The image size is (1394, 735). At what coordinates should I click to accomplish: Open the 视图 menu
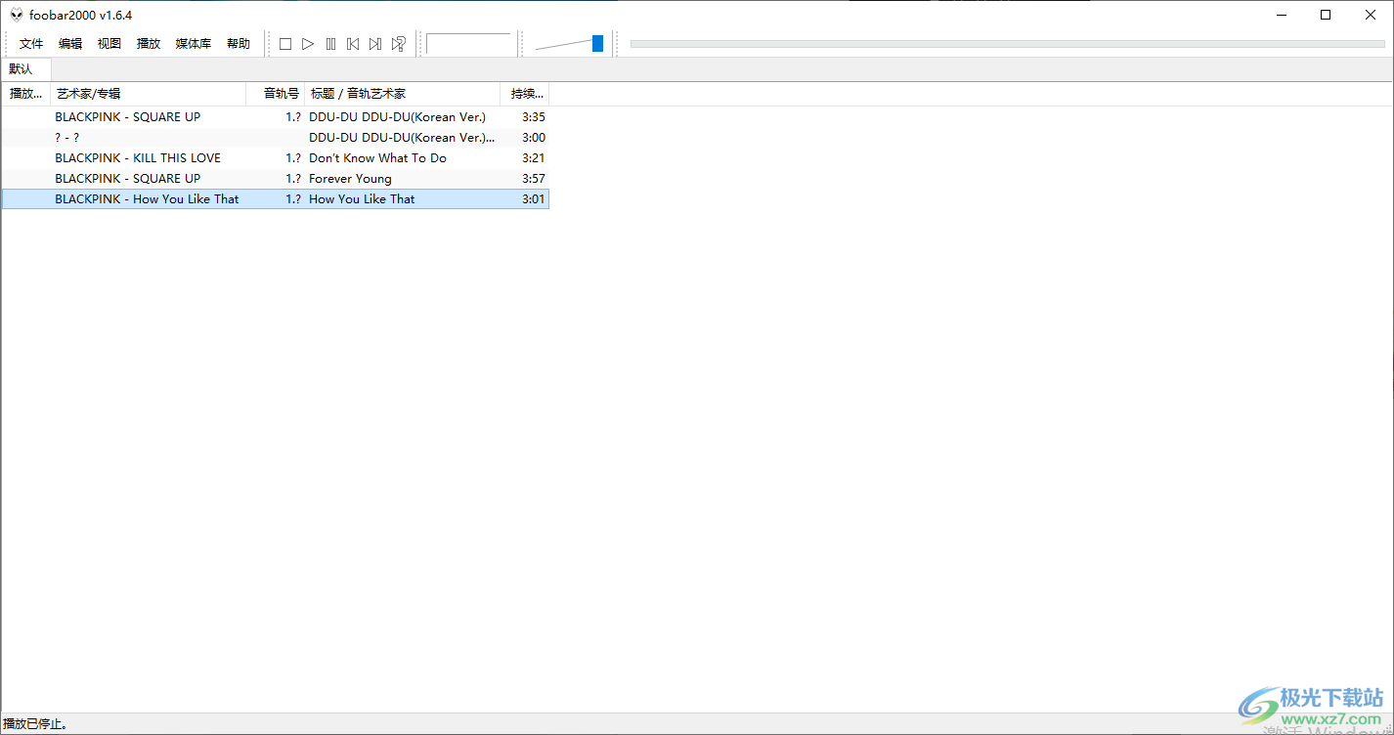click(109, 44)
